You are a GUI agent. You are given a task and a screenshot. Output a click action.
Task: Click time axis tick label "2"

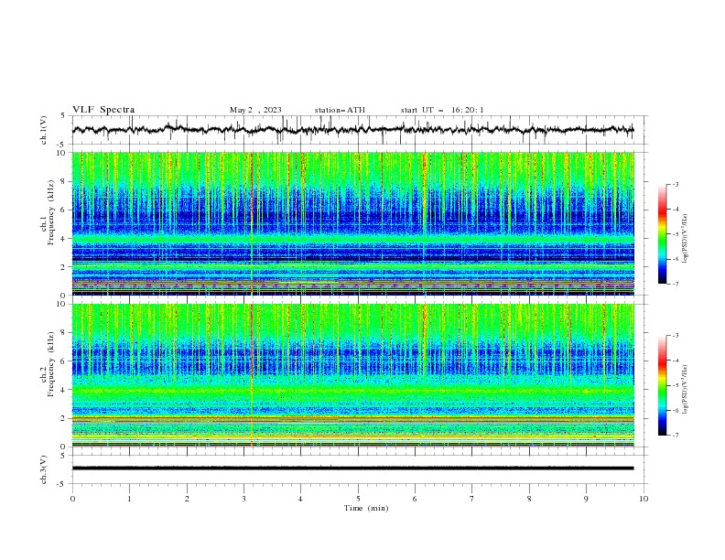pyautogui.click(x=187, y=499)
